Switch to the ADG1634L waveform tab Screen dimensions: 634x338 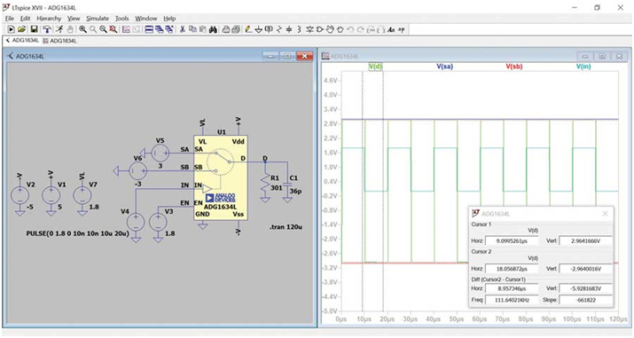pyautogui.click(x=59, y=41)
